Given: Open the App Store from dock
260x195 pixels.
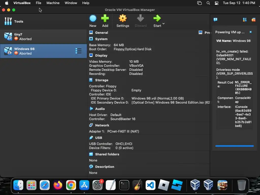Looking at the screenshot, I should [x=84, y=185].
